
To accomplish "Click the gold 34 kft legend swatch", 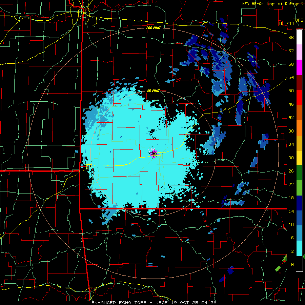I will pyautogui.click(x=299, y=143).
